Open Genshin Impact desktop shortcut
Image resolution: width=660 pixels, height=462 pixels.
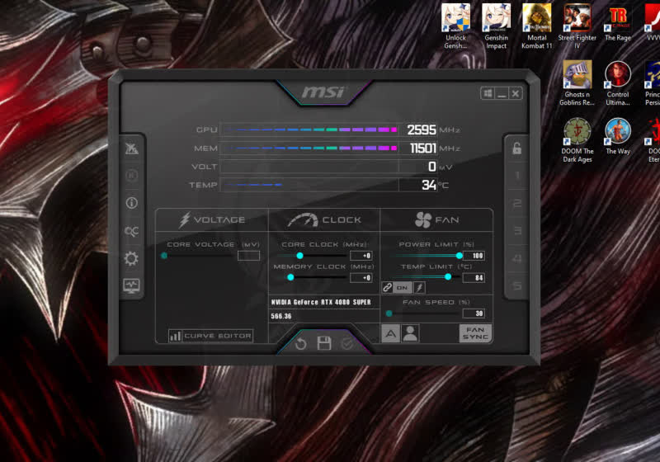click(497, 26)
